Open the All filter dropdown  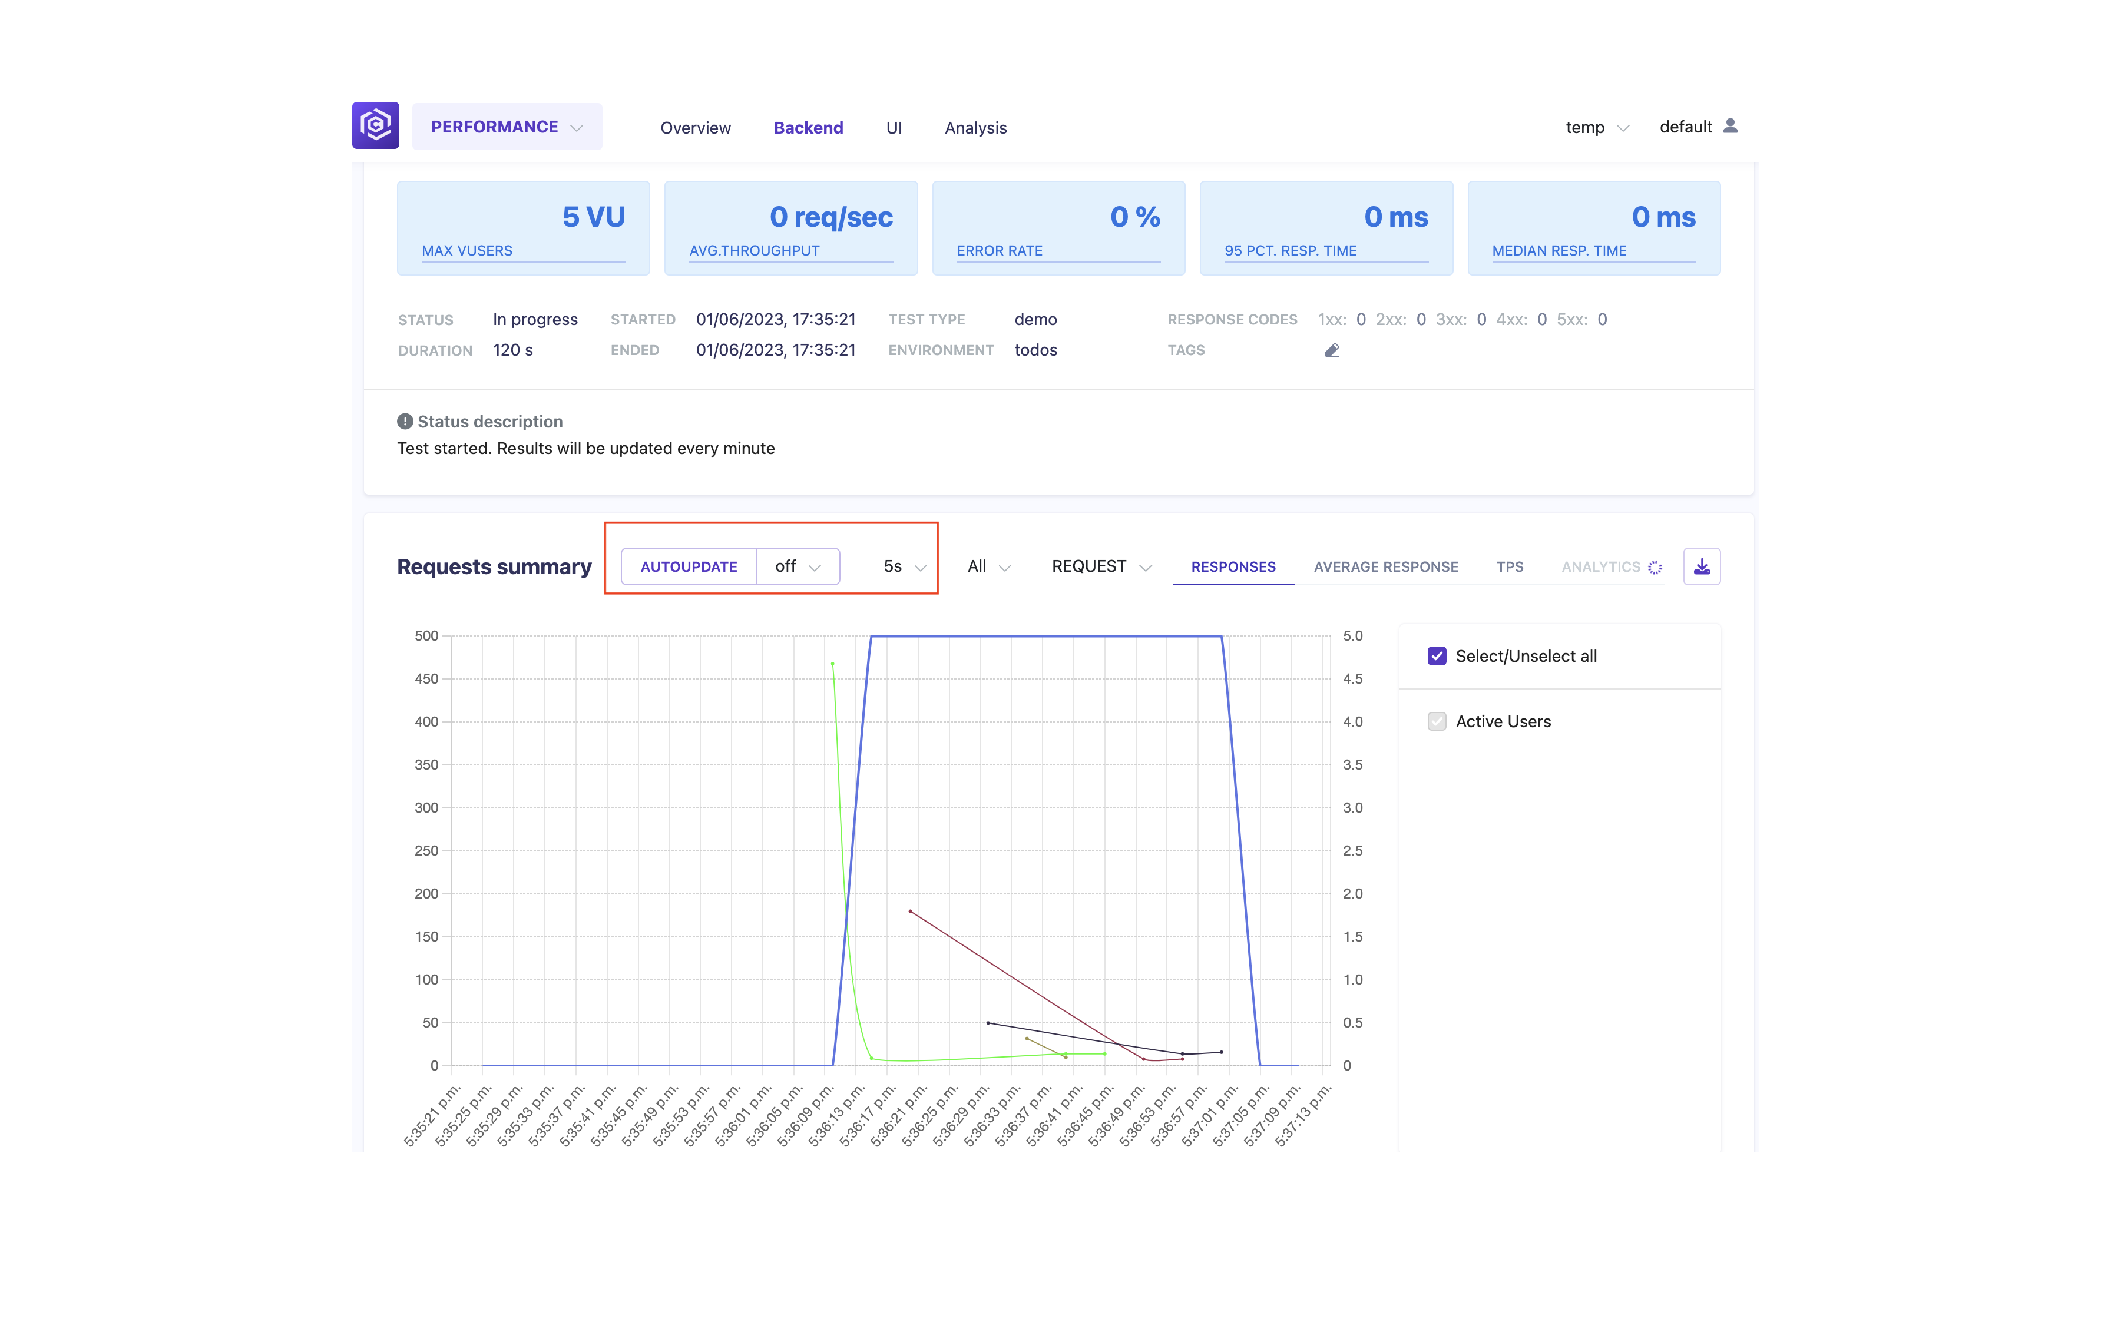coord(989,566)
